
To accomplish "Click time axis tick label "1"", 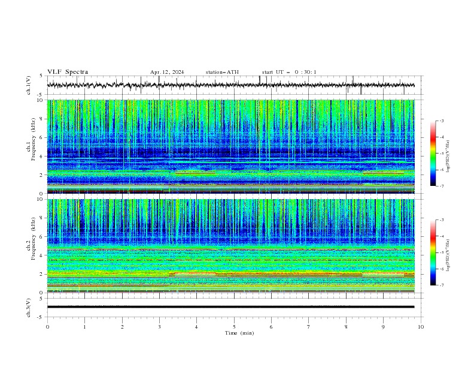I will coord(84,327).
